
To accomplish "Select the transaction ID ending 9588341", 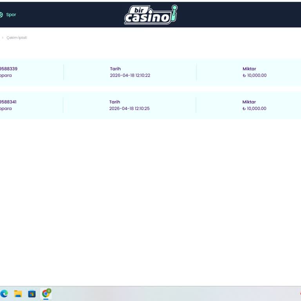I will pyautogui.click(x=8, y=102).
